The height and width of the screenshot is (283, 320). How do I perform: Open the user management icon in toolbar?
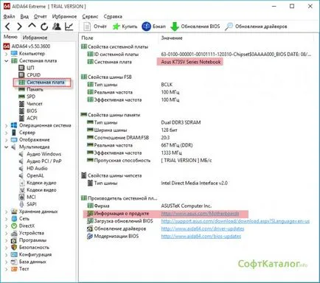tap(57, 27)
